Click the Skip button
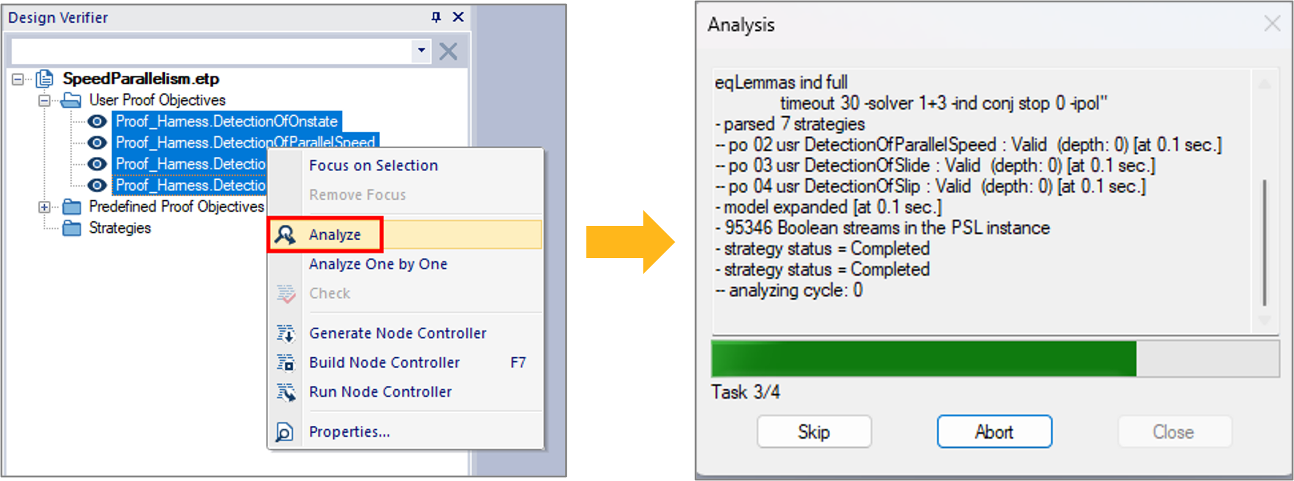Viewport: 1294px width, 481px height. [814, 432]
